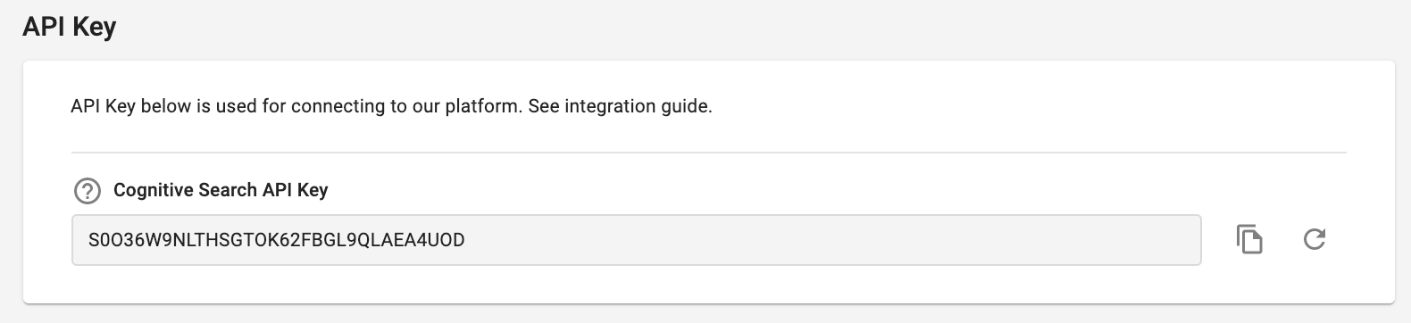Click the key string starting with S0O36W9

[x=276, y=240]
